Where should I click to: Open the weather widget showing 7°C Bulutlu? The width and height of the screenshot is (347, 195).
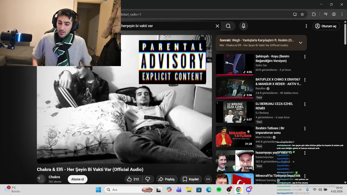pyautogui.click(x=12, y=189)
